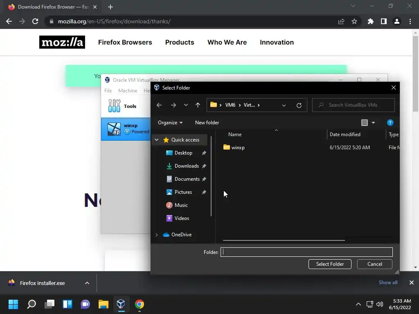Select Tools in VirtualBox Manager
Viewport: 419px width, 314px height.
[x=126, y=106]
